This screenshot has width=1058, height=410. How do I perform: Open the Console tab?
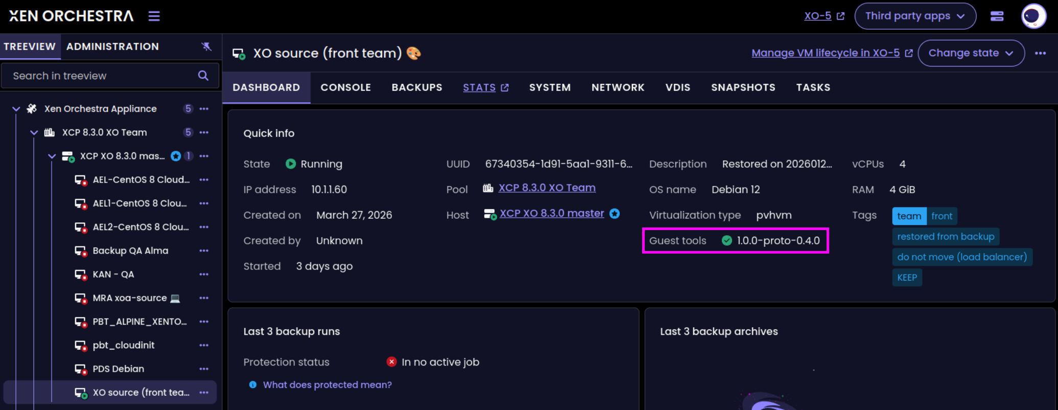click(346, 87)
